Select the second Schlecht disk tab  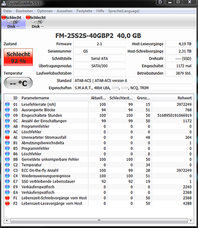[38, 22]
